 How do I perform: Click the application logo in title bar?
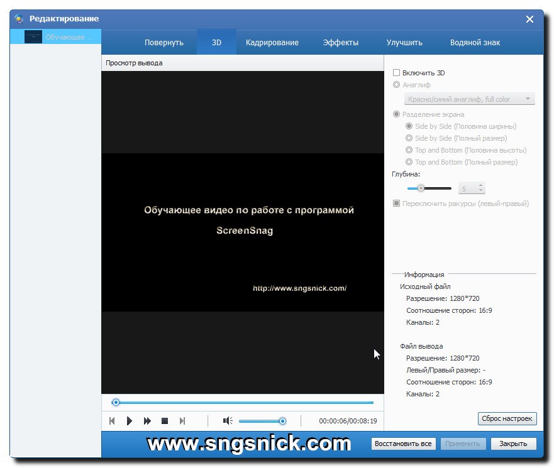19,19
